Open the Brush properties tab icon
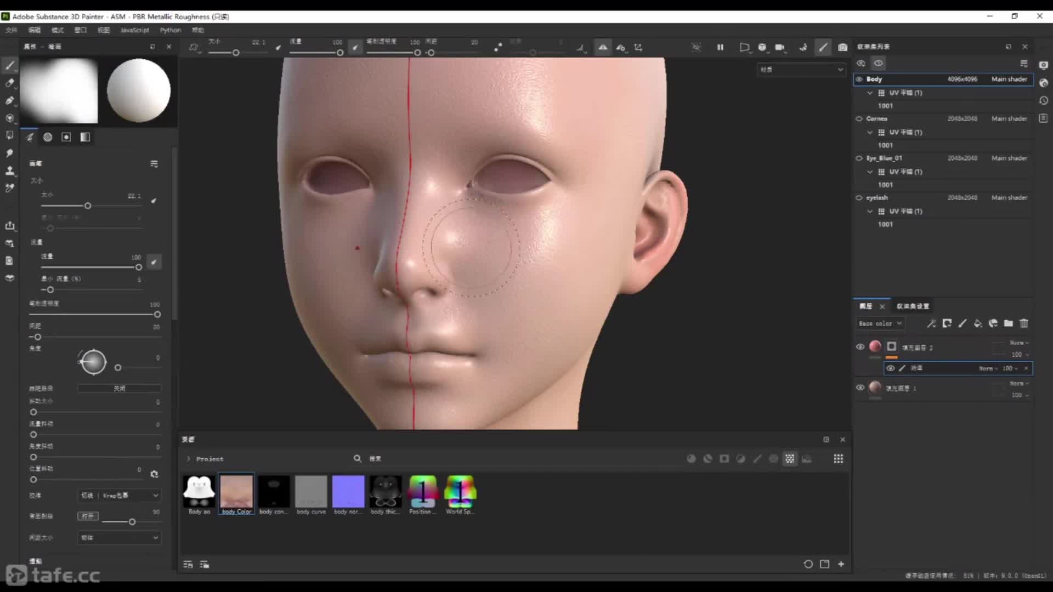 pos(30,137)
